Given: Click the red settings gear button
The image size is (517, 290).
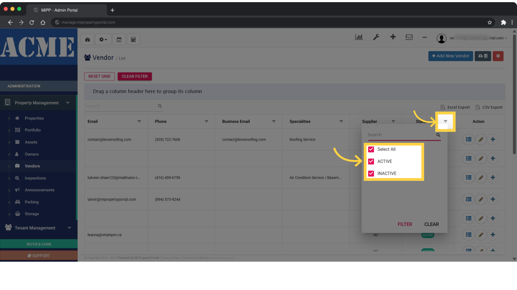Looking at the screenshot, I should 498,56.
